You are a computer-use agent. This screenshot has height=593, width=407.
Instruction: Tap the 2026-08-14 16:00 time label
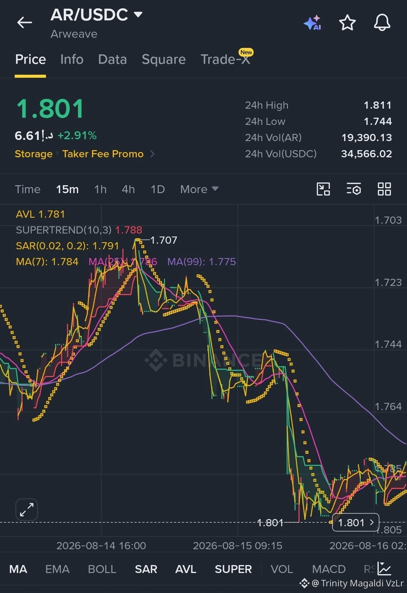[x=101, y=545]
